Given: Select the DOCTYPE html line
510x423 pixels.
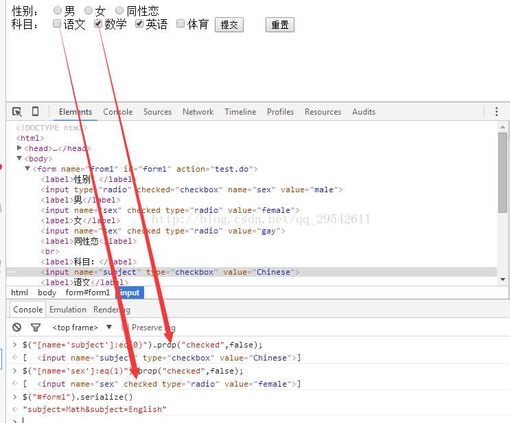Looking at the screenshot, I should coord(51,128).
